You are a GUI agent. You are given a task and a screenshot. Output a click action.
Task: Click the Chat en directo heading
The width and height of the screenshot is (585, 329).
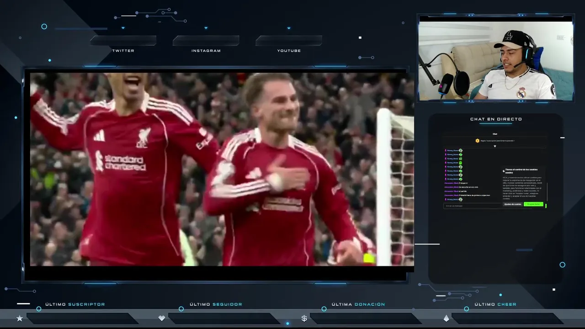(x=496, y=119)
